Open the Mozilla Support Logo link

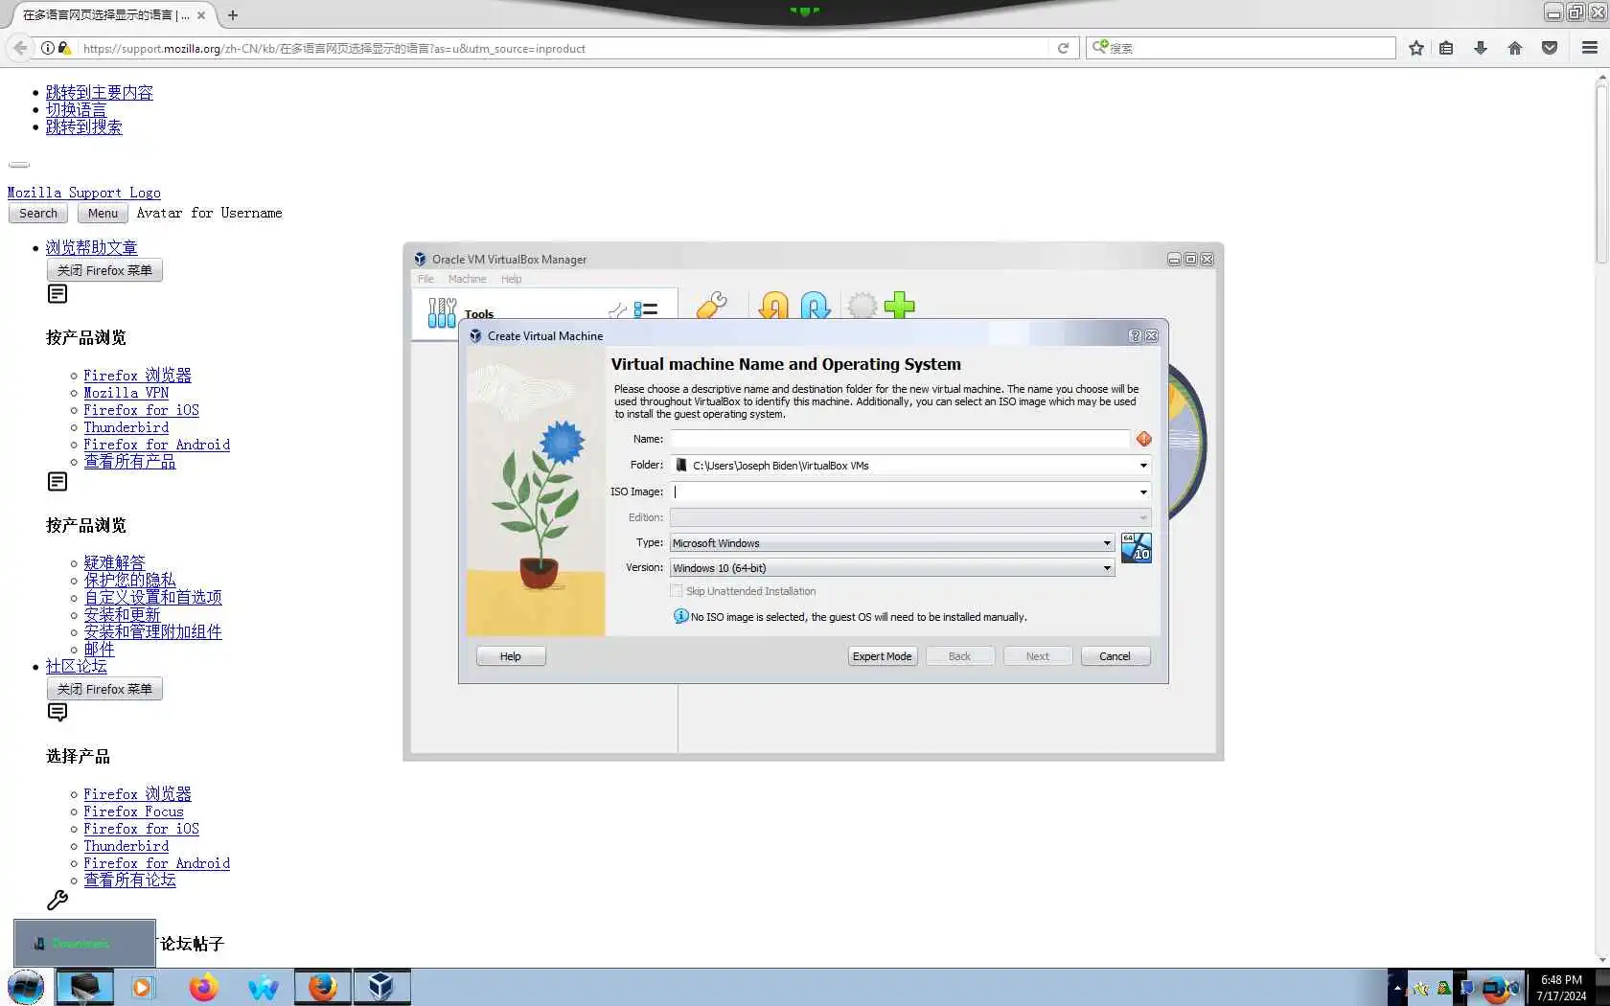click(84, 193)
